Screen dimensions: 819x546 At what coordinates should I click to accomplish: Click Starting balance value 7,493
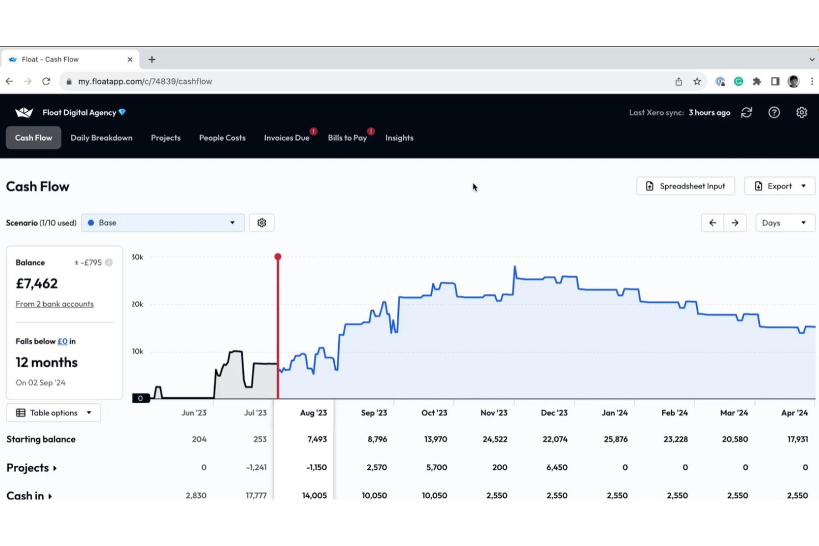click(x=317, y=439)
